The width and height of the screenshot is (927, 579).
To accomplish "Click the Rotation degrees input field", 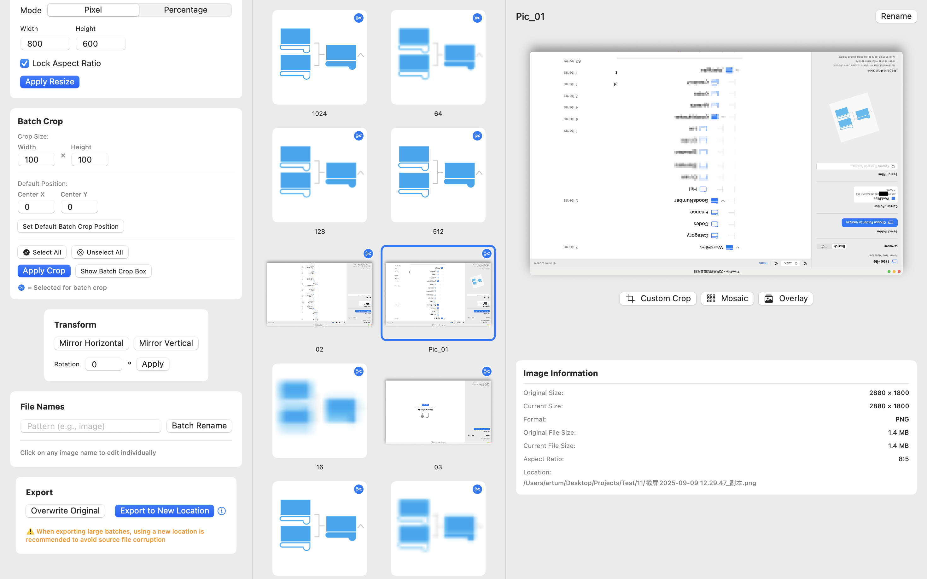I will (x=103, y=364).
